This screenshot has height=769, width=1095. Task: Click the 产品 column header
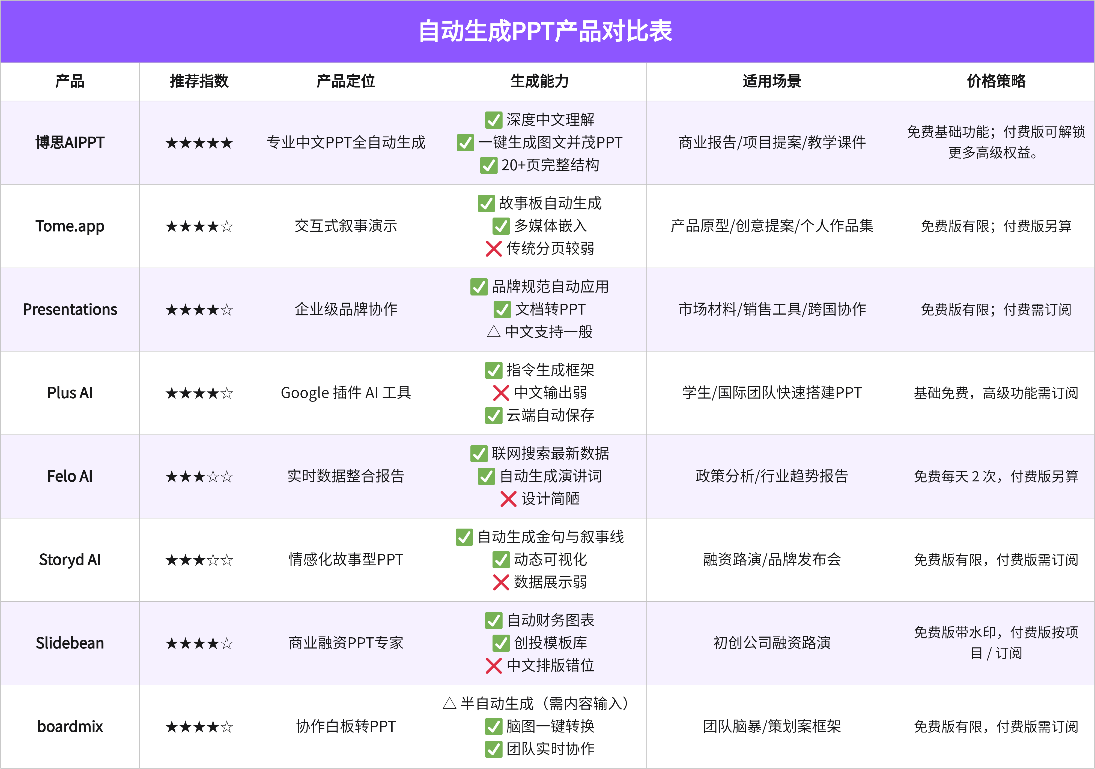point(70,82)
